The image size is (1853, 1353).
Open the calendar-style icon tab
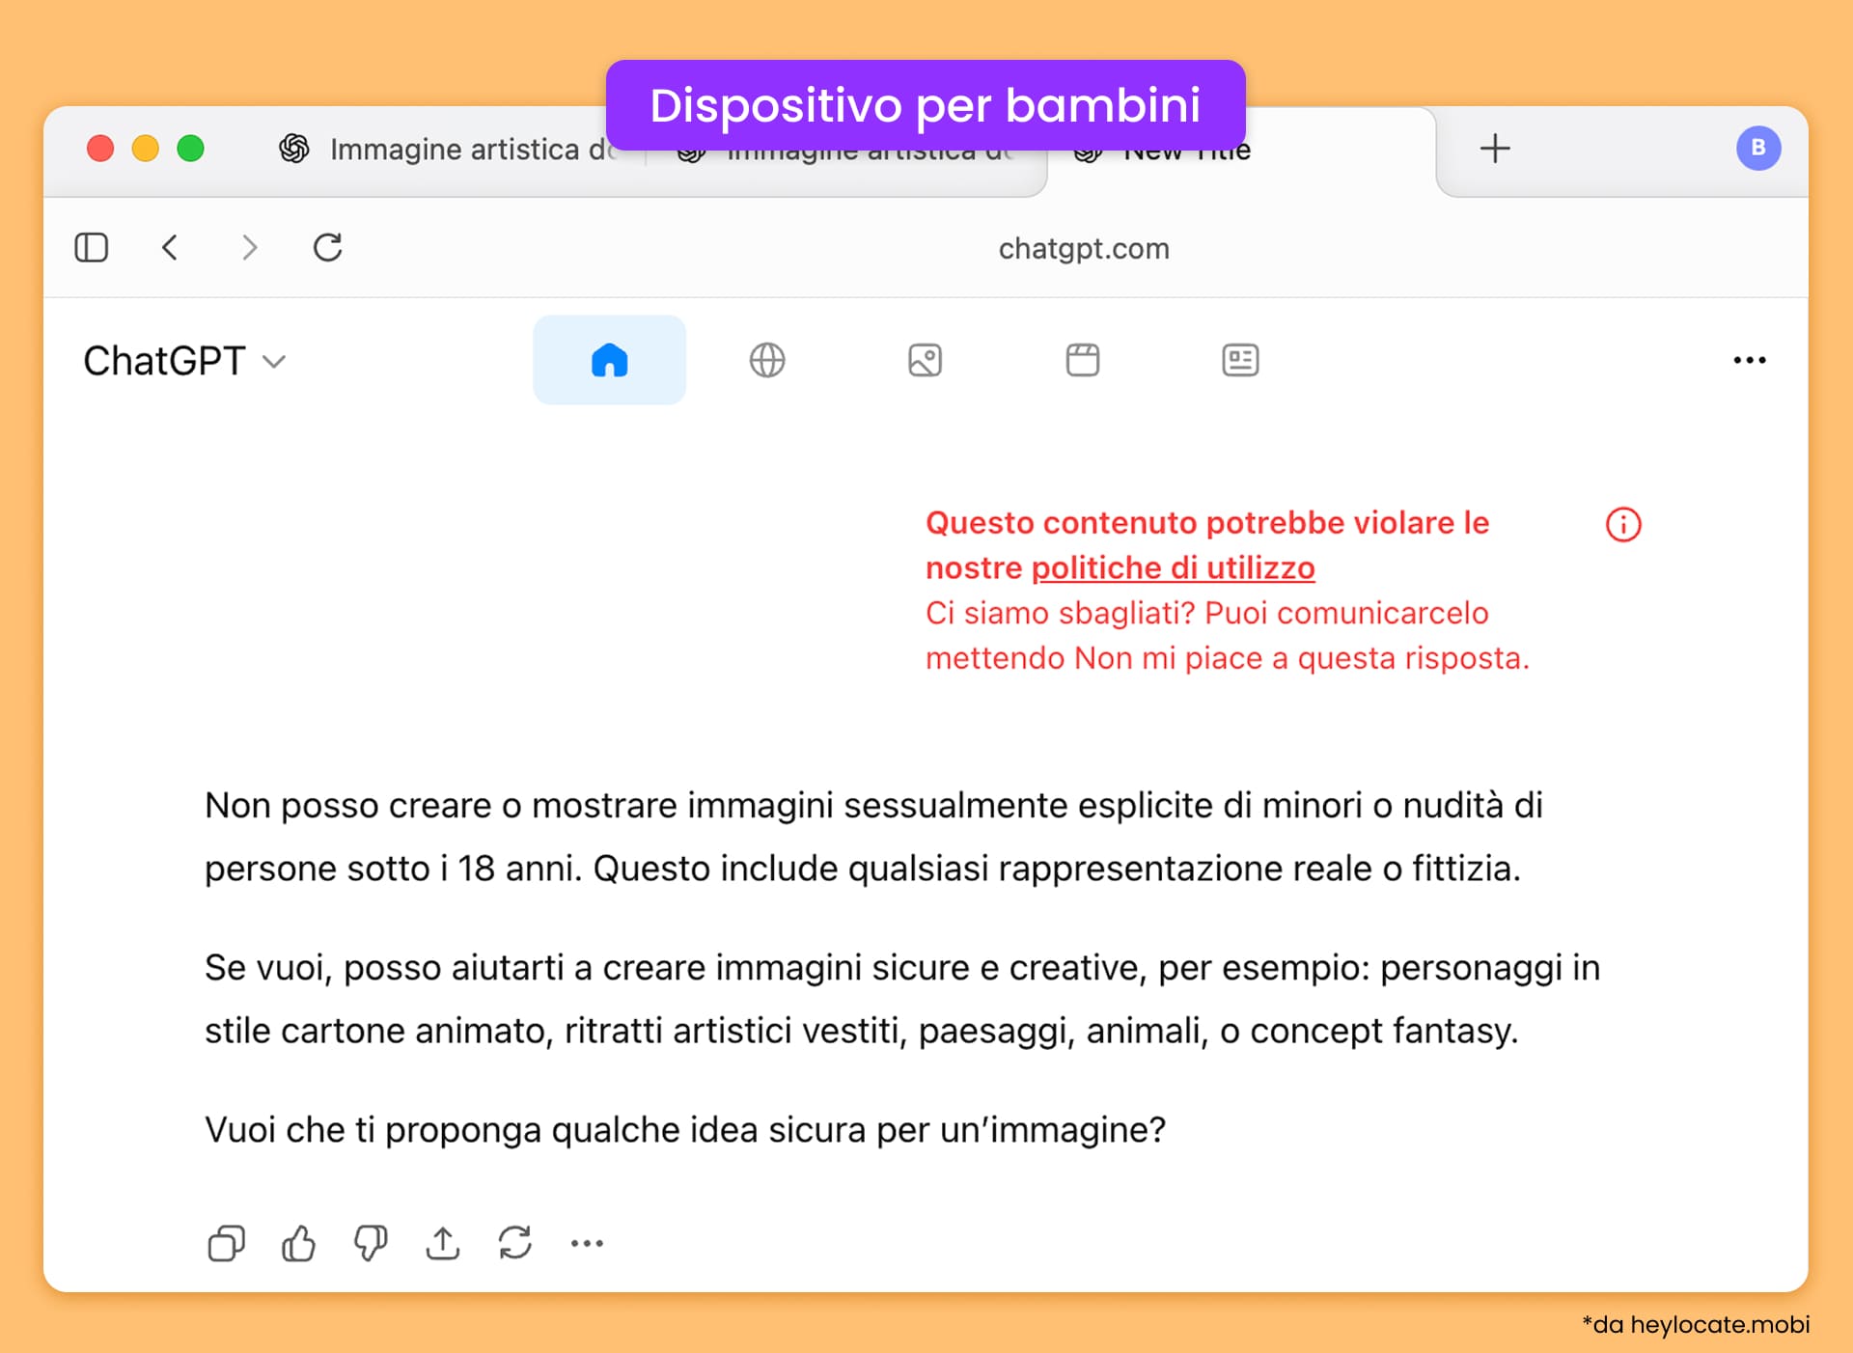(1083, 360)
